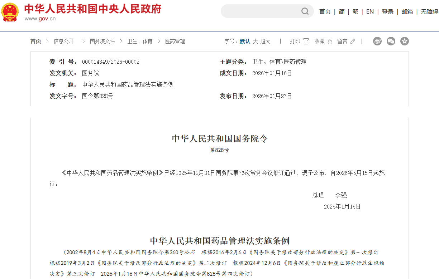This screenshot has width=439, height=279.
Task: Share the page to Weibo
Action: pyautogui.click(x=377, y=41)
